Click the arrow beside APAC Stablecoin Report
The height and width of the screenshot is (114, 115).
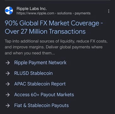[8, 84]
